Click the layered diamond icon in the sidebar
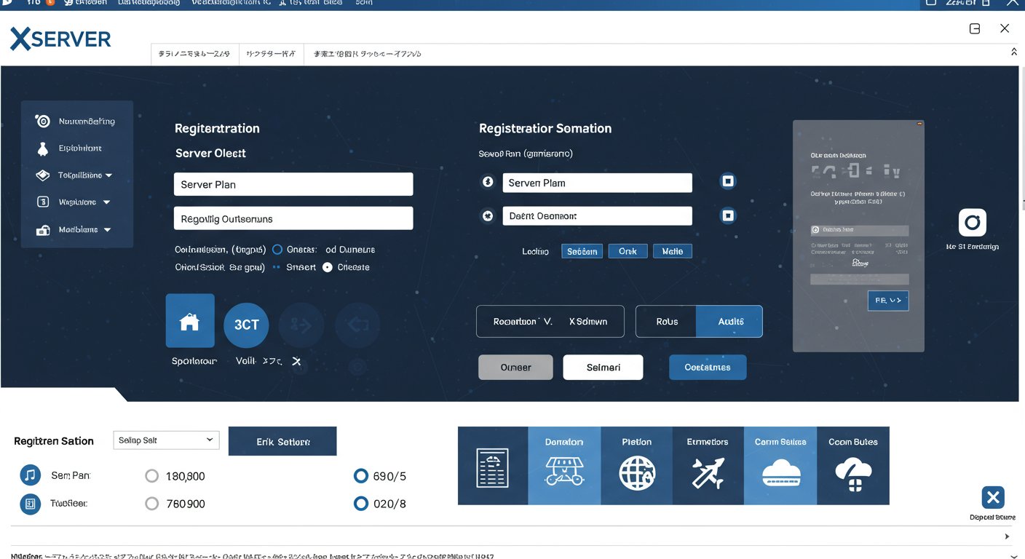The image size is (1025, 559). [43, 175]
